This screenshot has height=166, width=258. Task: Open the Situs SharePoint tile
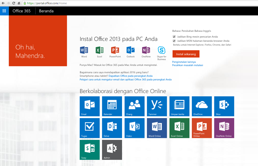click(224, 106)
